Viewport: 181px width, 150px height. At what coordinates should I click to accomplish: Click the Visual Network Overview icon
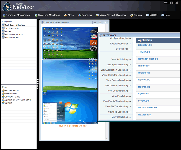pyautogui.click(x=97, y=15)
